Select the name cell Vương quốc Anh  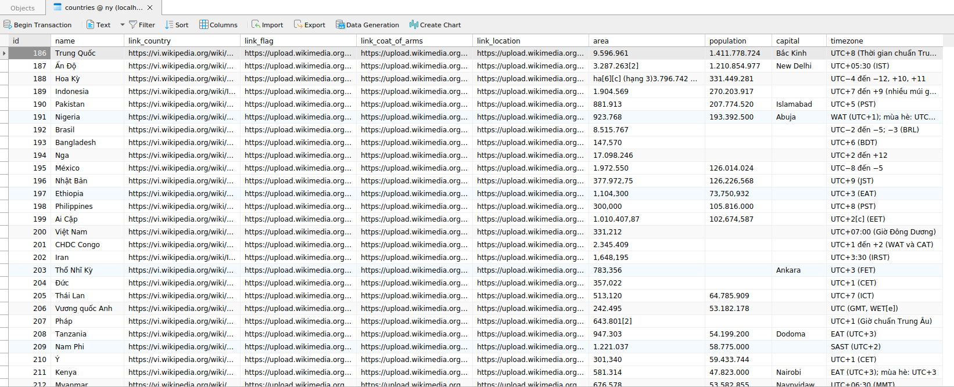(87, 308)
